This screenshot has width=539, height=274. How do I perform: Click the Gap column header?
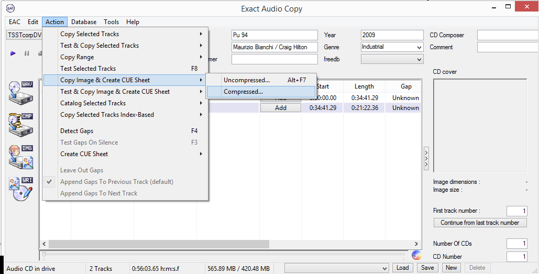pyautogui.click(x=406, y=86)
